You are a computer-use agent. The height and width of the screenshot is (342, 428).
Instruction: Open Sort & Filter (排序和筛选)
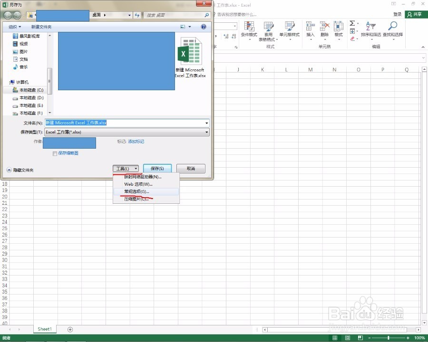pos(370,31)
